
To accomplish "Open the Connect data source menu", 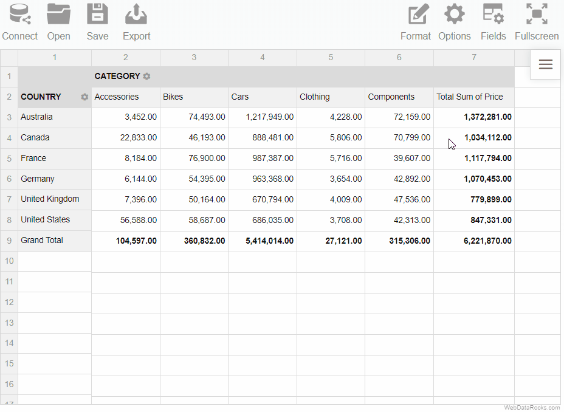I will click(x=20, y=22).
